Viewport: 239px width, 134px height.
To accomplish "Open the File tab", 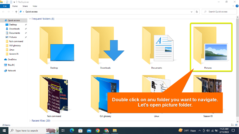I will click(x=5, y=6).
